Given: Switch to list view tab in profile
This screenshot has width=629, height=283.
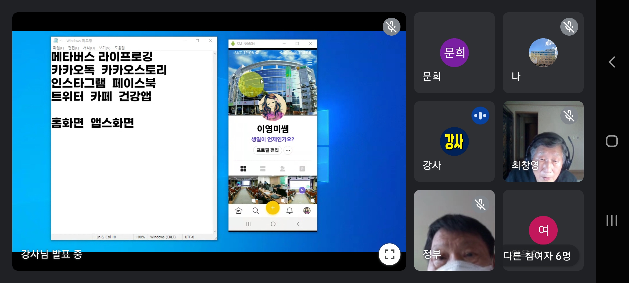Looking at the screenshot, I should 263,169.
